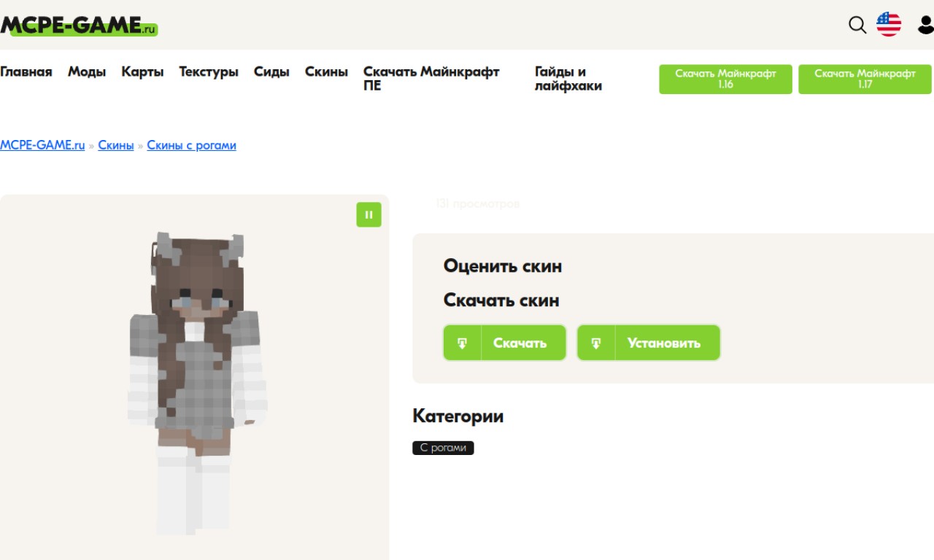Follow the Скины с рогами breadcrumb link
Viewport: 934px width, 560px height.
point(191,145)
